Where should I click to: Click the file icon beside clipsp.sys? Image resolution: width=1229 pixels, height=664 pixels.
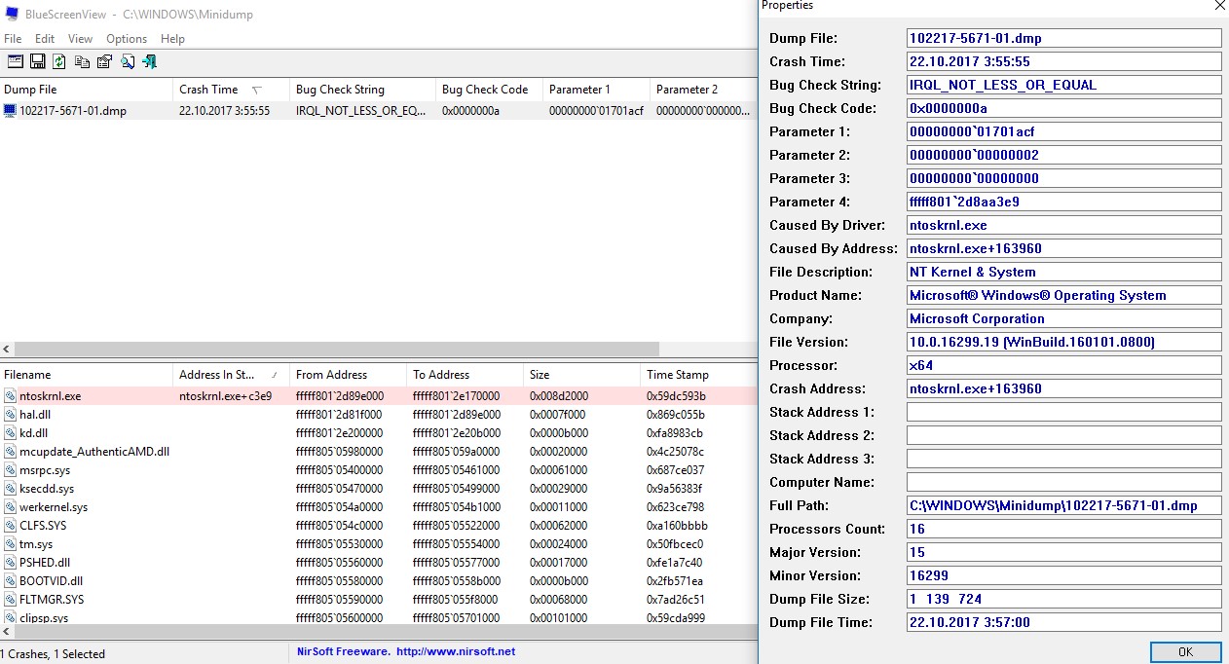pyautogui.click(x=10, y=617)
